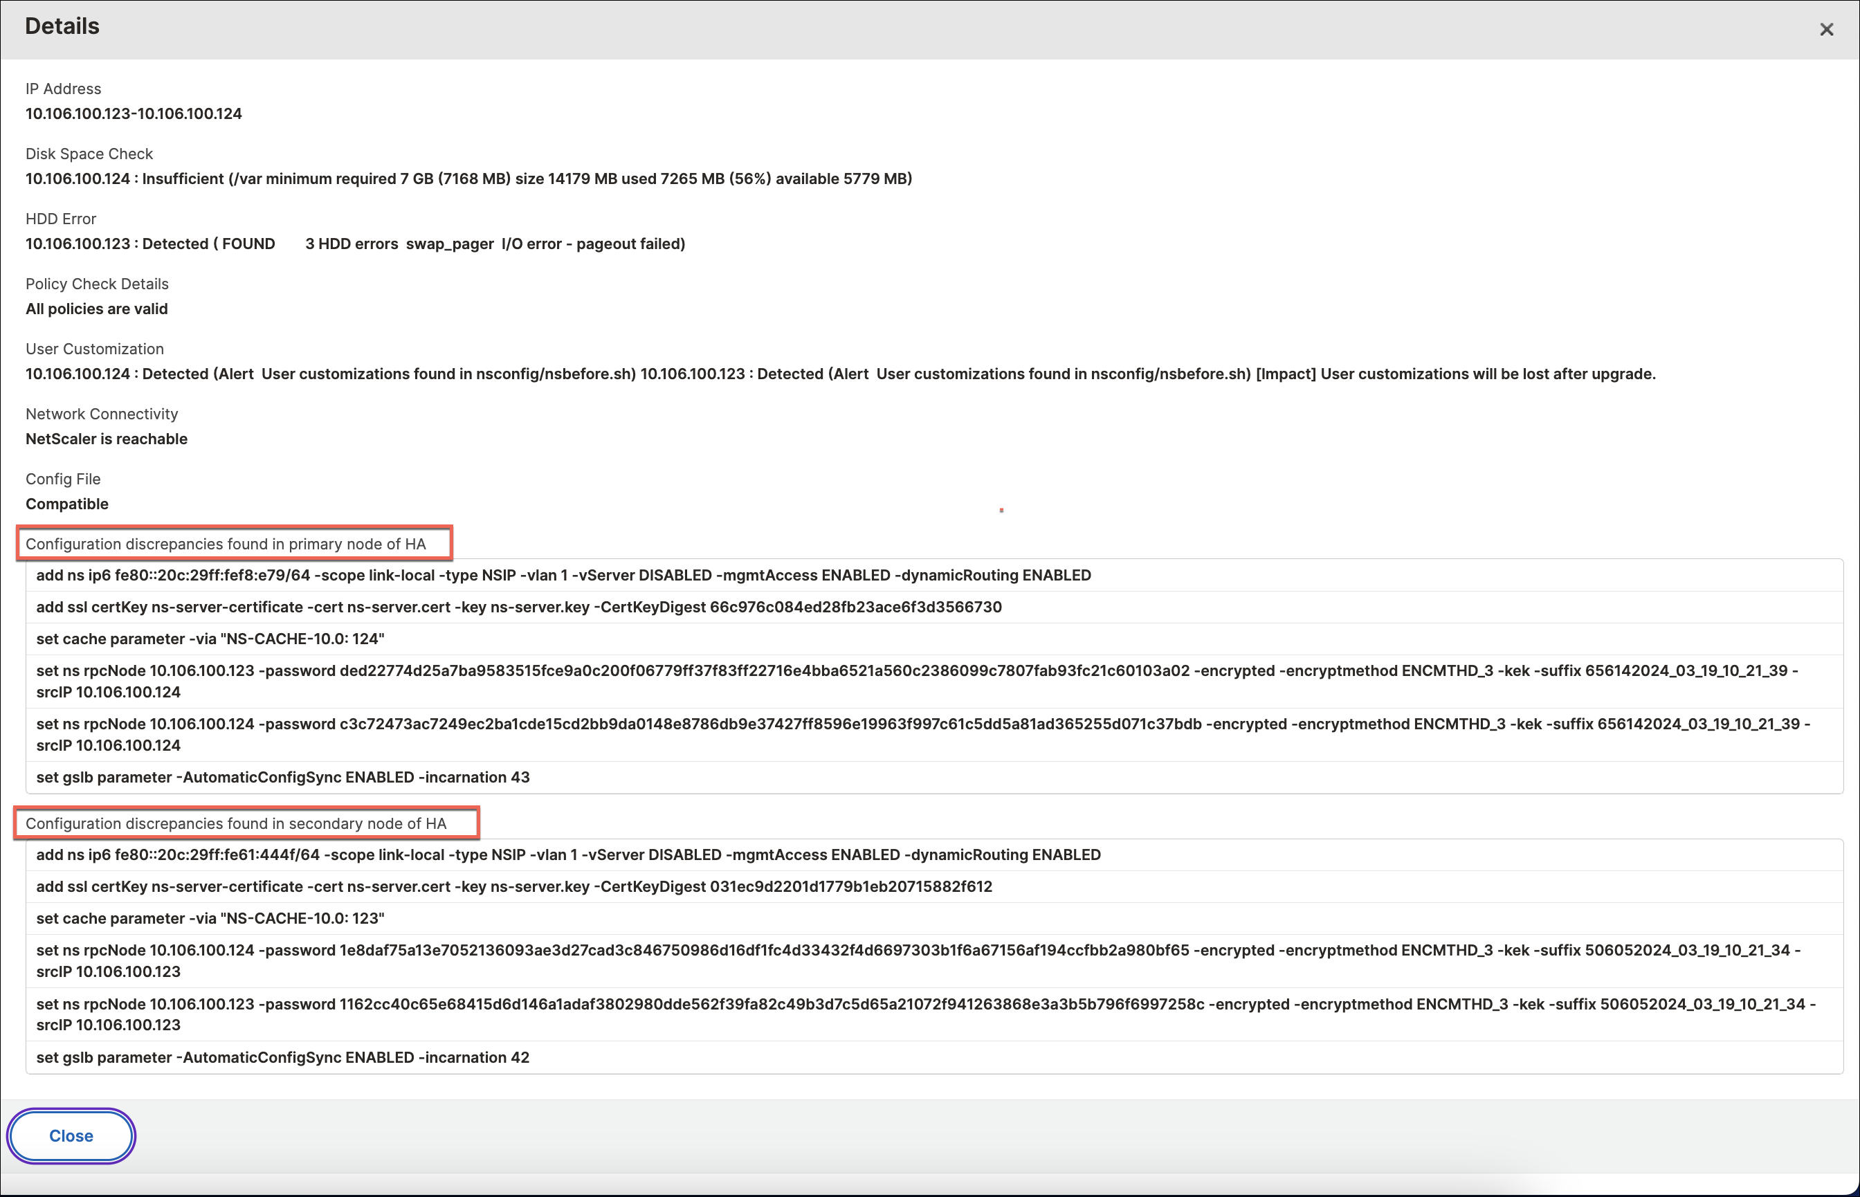Click the secondary node of HA discrepancies heading
1860x1197 pixels.
tap(236, 823)
